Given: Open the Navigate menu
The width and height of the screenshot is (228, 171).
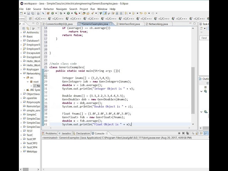Looking at the screenshot, I should 61,9.
